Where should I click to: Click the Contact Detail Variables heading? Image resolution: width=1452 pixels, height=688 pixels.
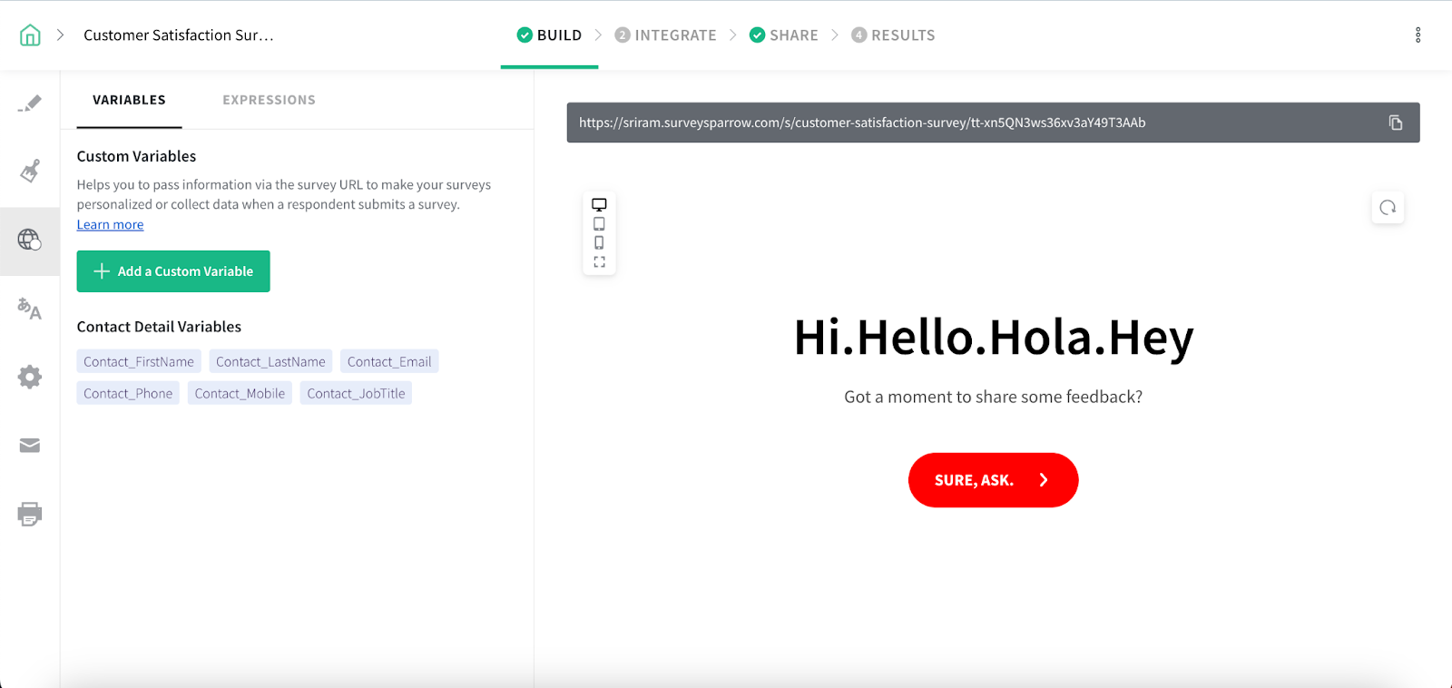coord(159,327)
